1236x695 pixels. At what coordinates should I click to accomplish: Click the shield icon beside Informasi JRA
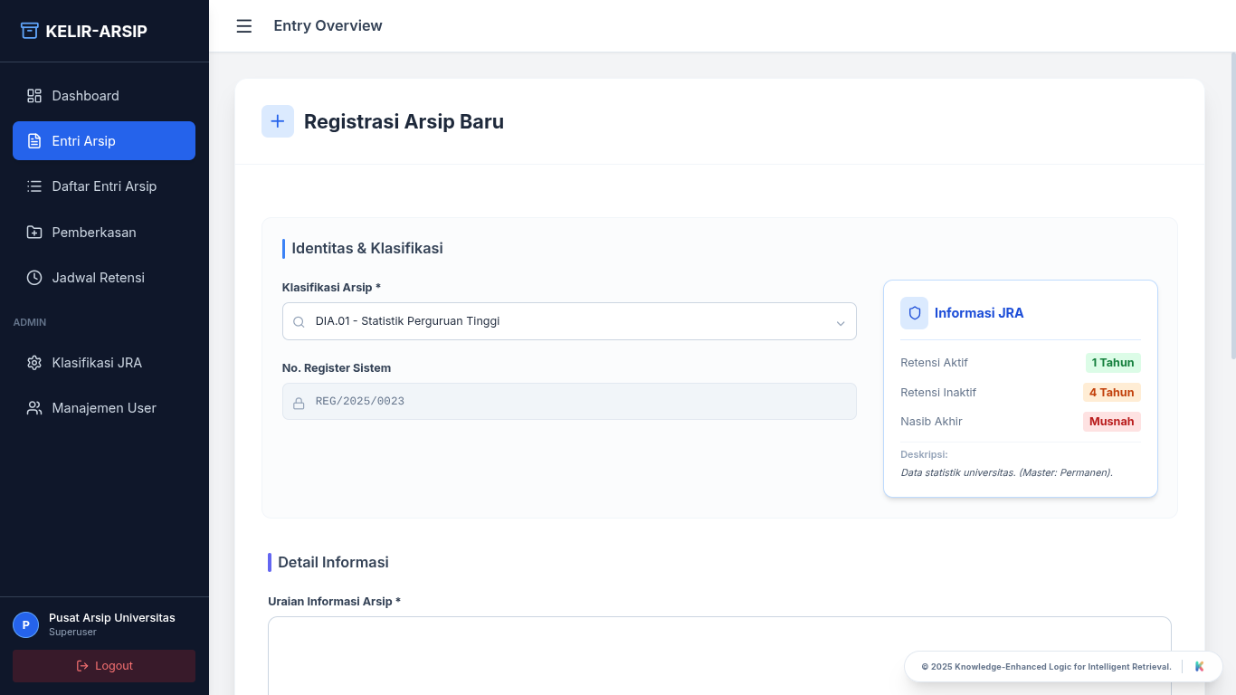914,312
